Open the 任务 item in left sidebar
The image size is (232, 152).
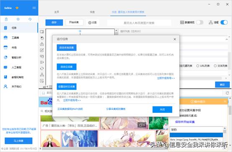(x=19, y=28)
